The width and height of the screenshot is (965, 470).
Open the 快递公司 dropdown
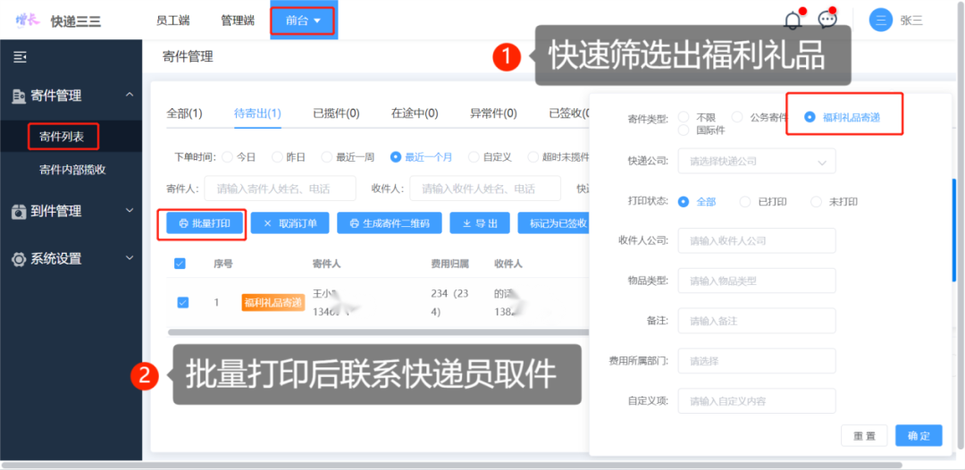point(757,161)
